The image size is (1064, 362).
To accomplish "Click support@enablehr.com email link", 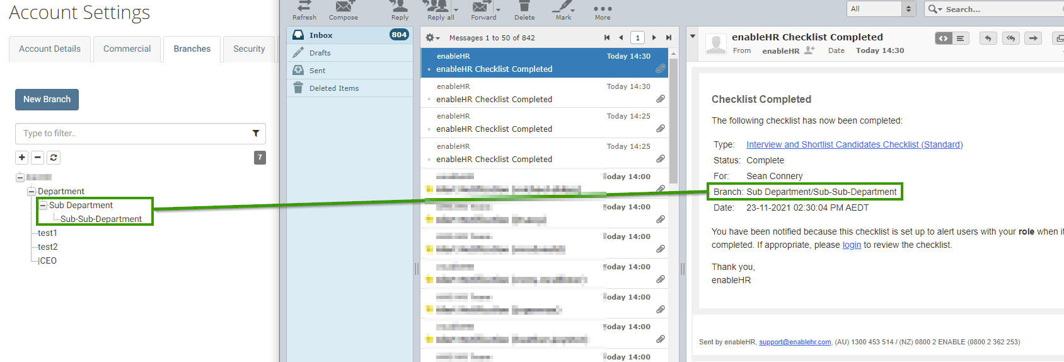I will (795, 342).
